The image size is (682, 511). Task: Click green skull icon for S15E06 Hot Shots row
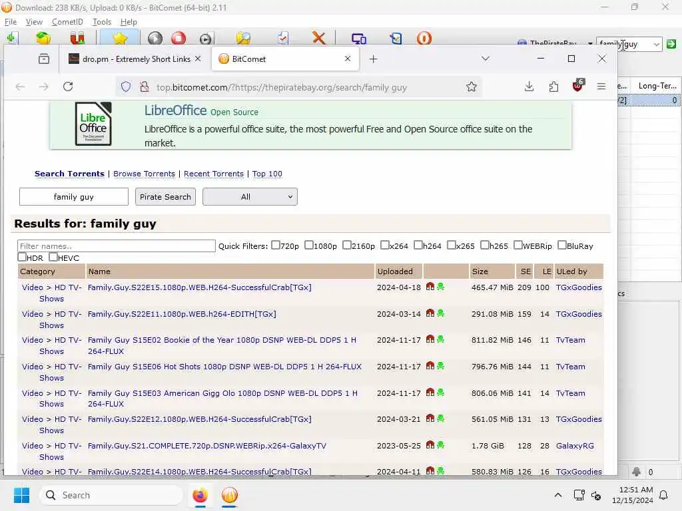pyautogui.click(x=441, y=366)
